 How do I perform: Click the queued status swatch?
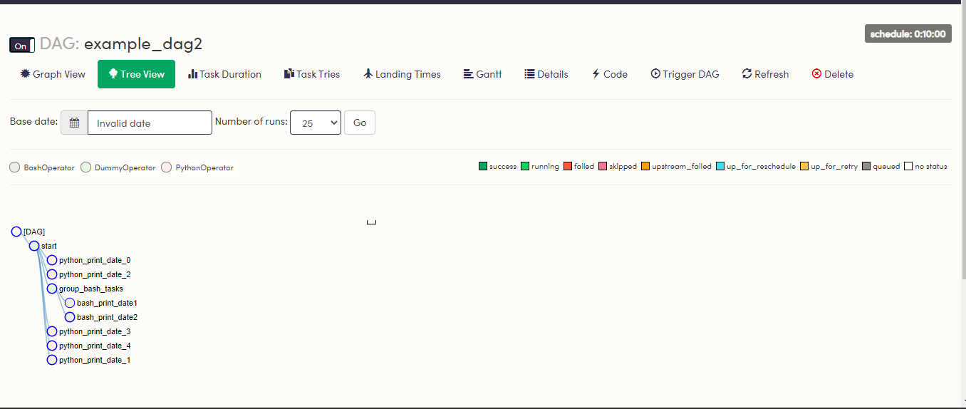click(x=866, y=166)
